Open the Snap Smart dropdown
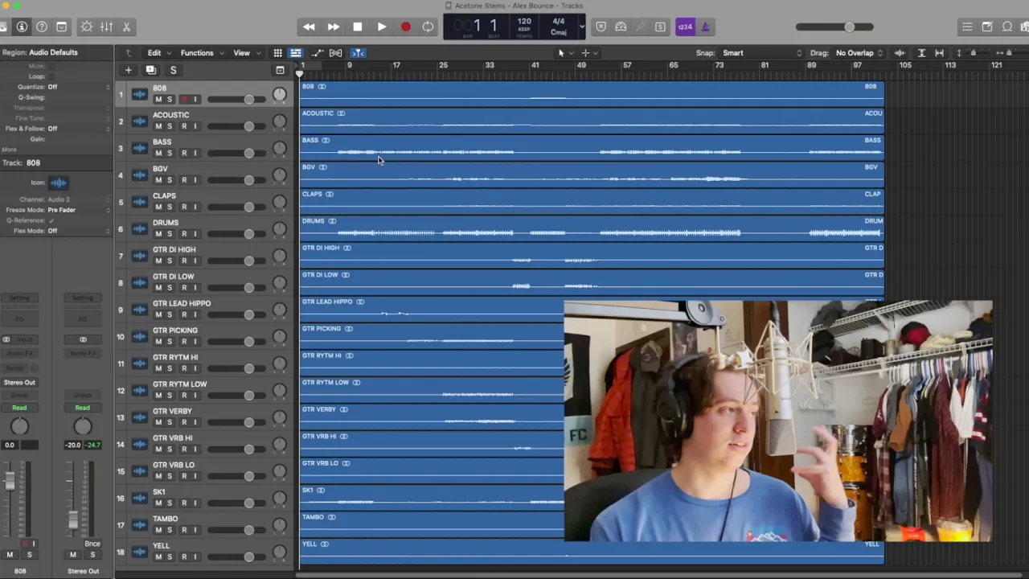 coord(762,53)
